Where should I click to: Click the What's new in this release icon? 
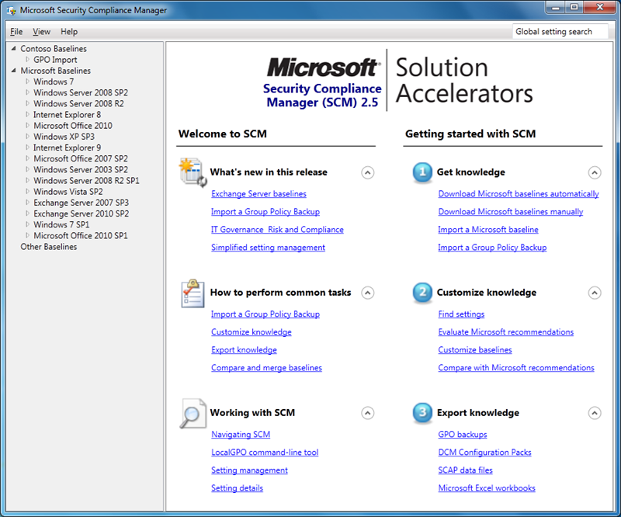[x=193, y=172]
